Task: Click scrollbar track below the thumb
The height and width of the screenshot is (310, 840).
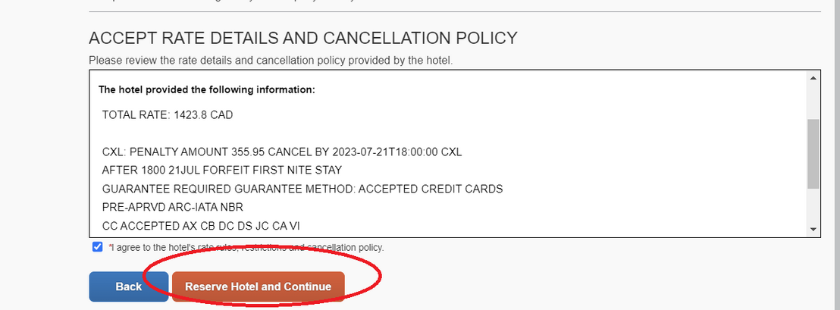Action: [813, 206]
